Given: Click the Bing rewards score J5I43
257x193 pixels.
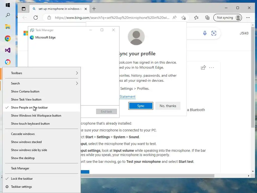Looking at the screenshot, I should [x=244, y=33].
